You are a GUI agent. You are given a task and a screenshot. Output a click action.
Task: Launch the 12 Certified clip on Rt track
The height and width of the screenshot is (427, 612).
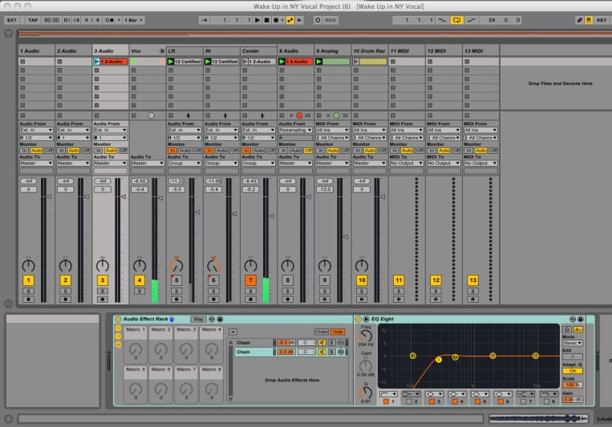(208, 62)
